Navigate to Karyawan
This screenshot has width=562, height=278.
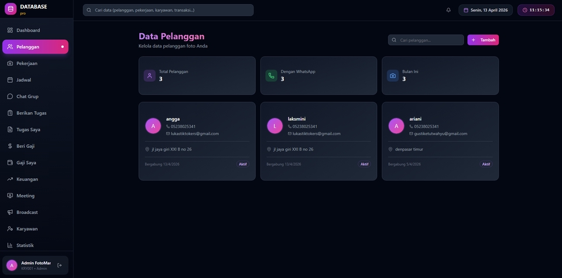click(35, 228)
